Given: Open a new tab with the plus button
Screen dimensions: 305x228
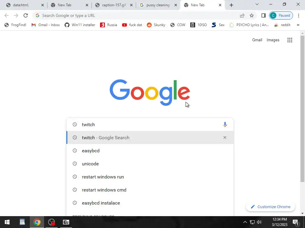Looking at the screenshot, I should [x=231, y=5].
